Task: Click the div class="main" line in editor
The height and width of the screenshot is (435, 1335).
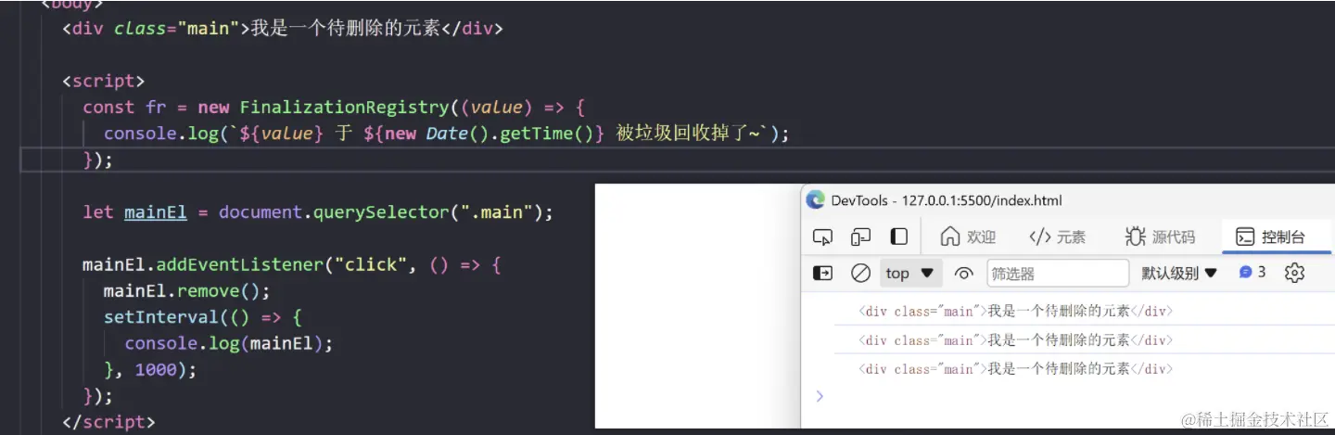Action: coord(283,29)
